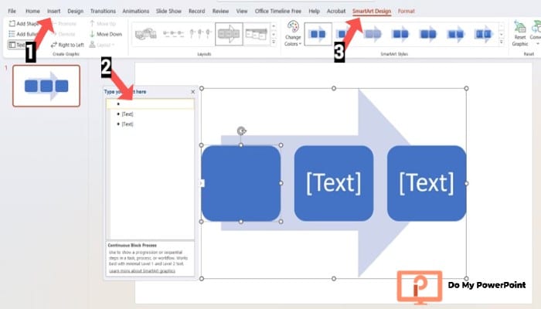
Task: Close the text pane with X button
Action: click(x=193, y=92)
